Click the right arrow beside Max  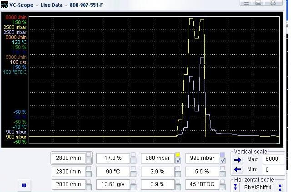[x=238, y=159]
